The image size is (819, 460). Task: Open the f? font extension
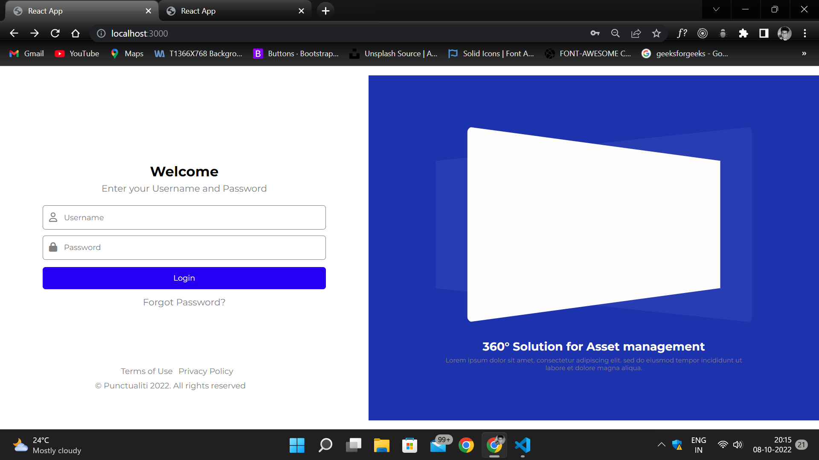point(682,33)
